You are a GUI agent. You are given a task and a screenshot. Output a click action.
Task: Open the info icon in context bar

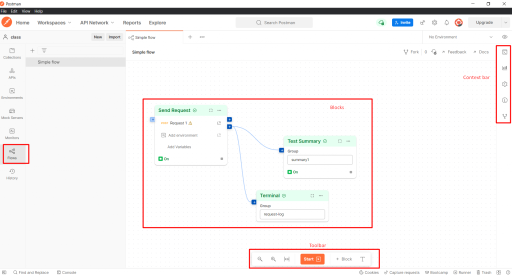[x=504, y=100]
